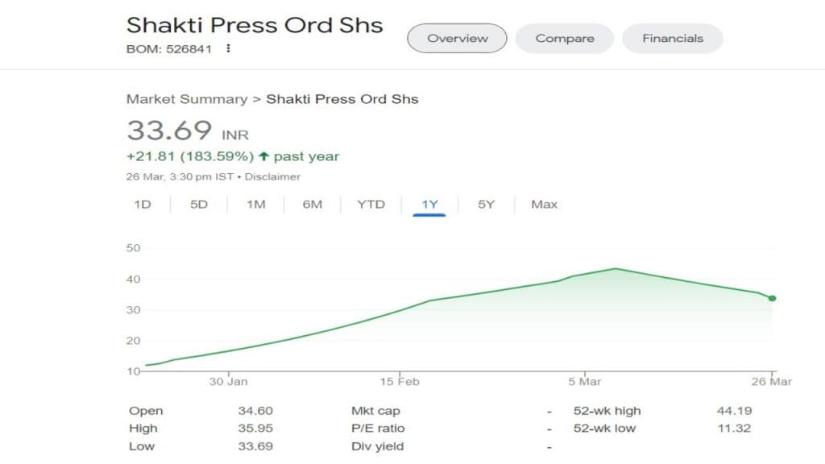Viewport: 825px width, 464px height.
Task: Switch to the YTD range tab
Action: 371,205
